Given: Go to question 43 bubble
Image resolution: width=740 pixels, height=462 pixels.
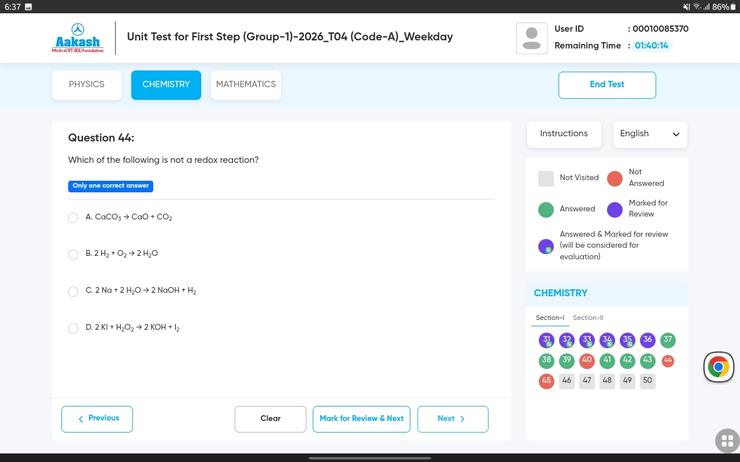Looking at the screenshot, I should pyautogui.click(x=647, y=360).
